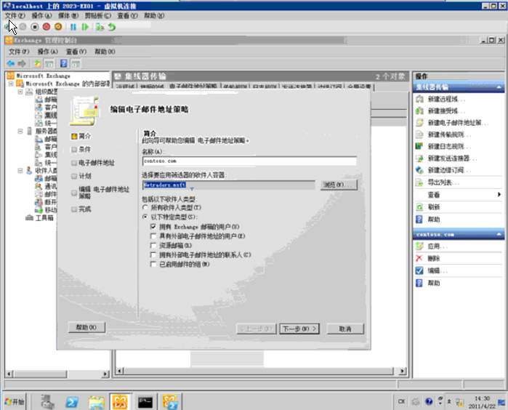Open the Exchange console's 操作 menu

(48, 52)
